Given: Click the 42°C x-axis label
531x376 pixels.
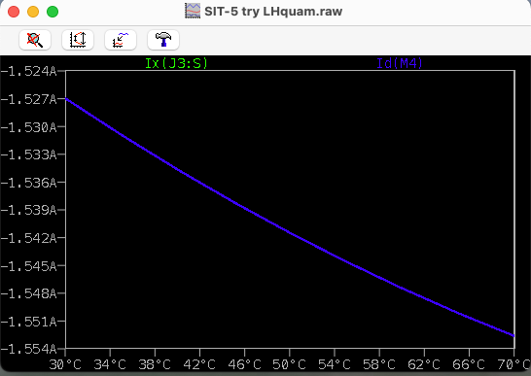Looking at the screenshot, I should pyautogui.click(x=199, y=364).
